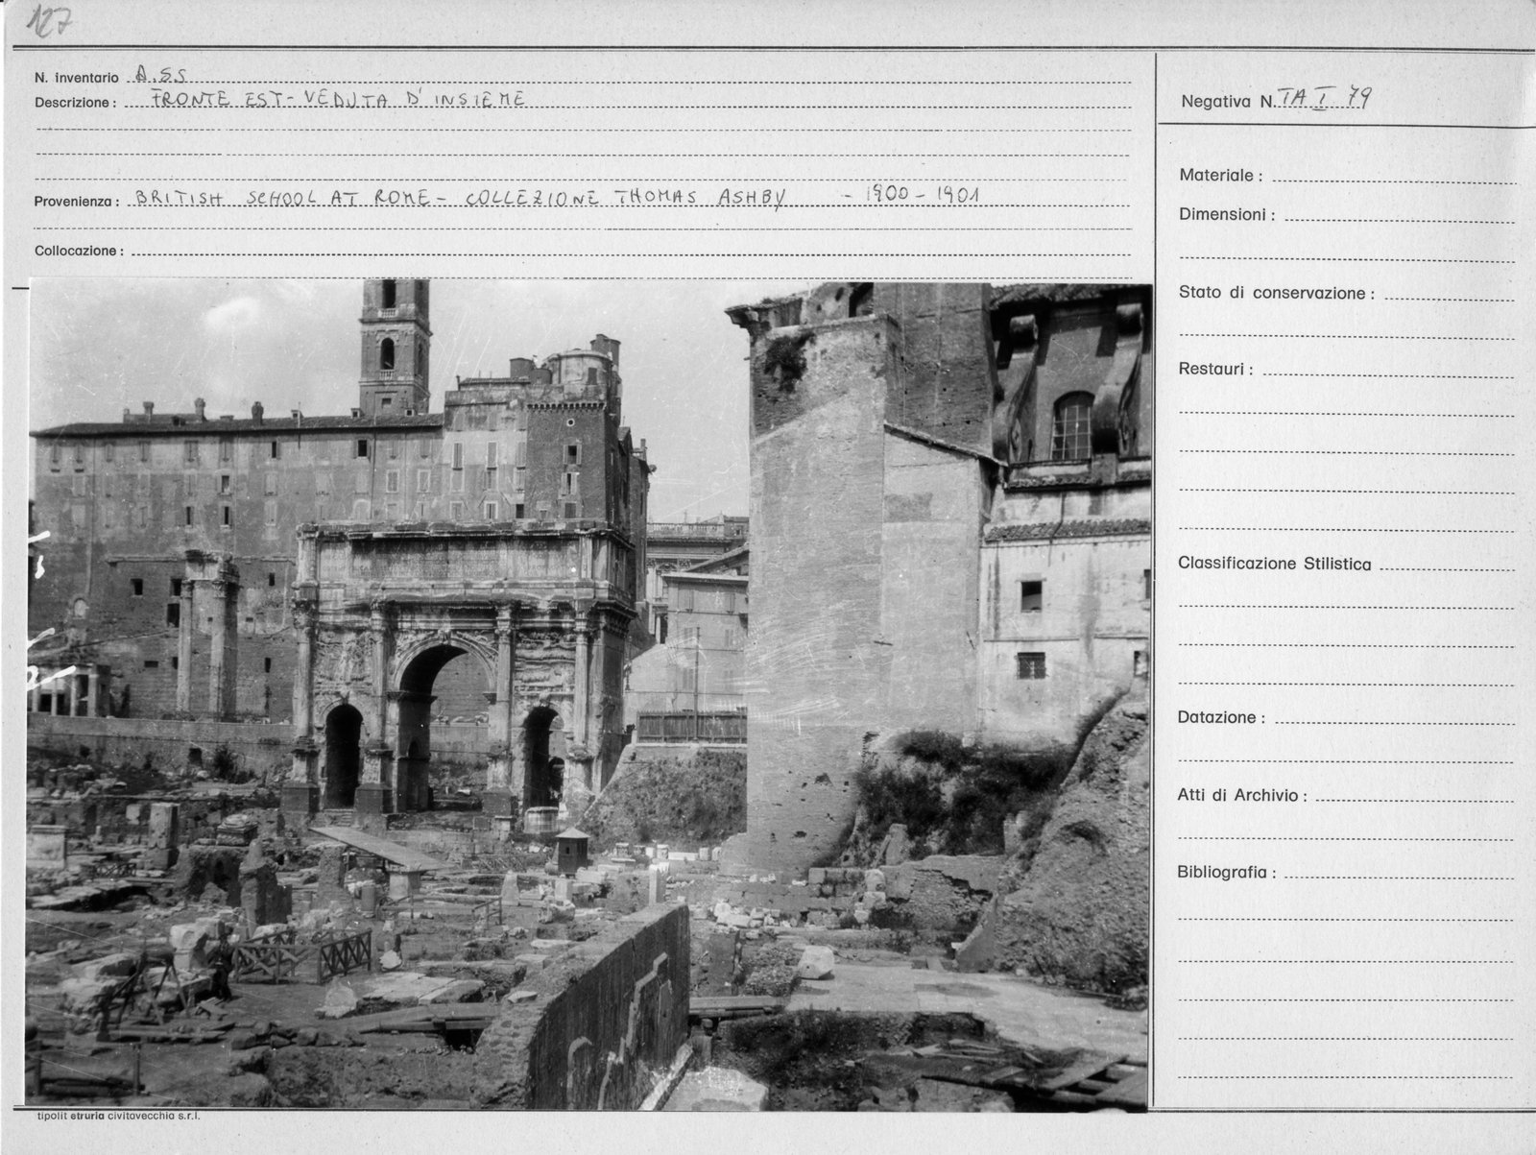This screenshot has height=1155, width=1536.
Task: Click the 'Atti di Archivio' label
Action: click(1242, 795)
